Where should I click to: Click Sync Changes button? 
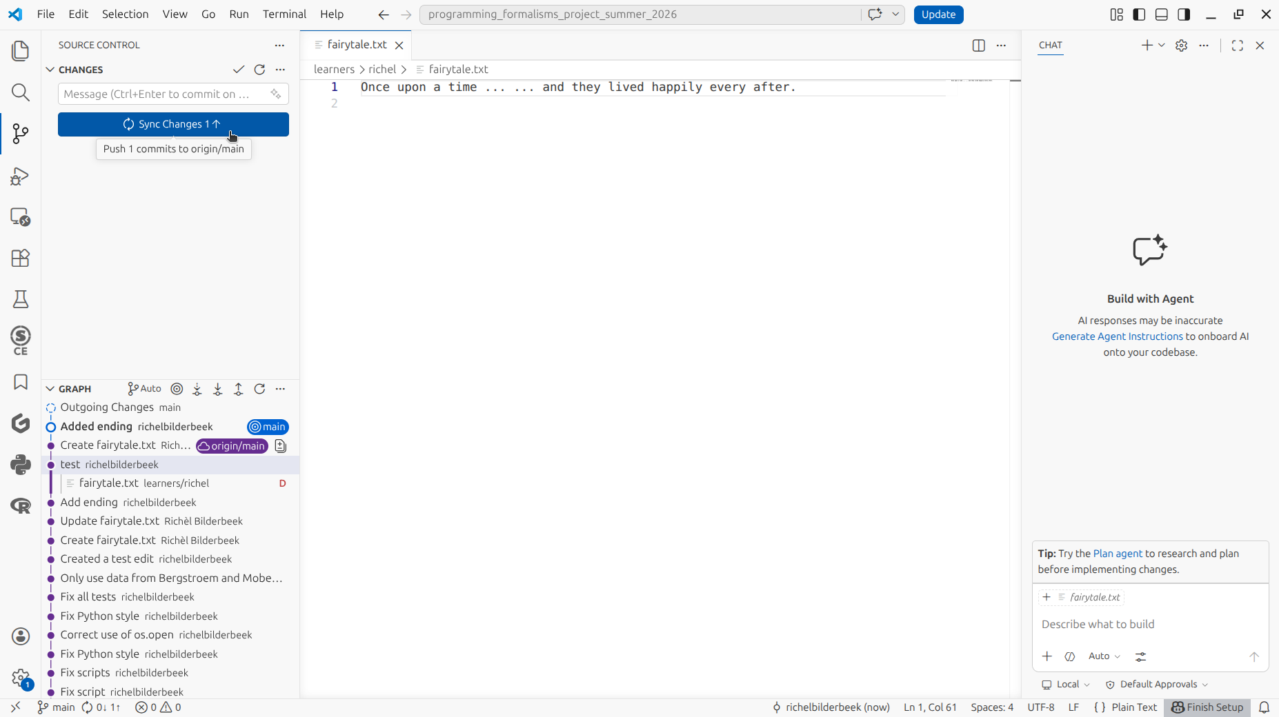click(173, 125)
